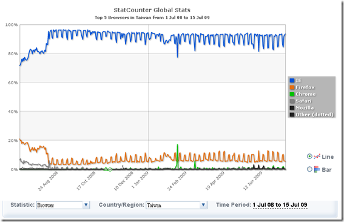Image resolution: width=344 pixels, height=222 pixels.
Task: Click the Line option label
Action: [328, 156]
